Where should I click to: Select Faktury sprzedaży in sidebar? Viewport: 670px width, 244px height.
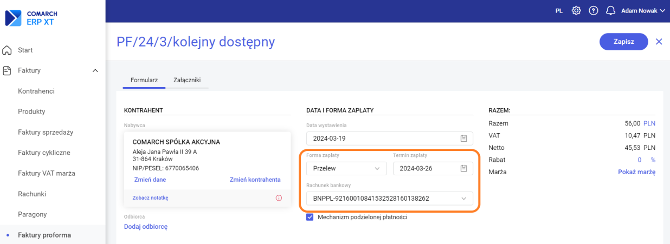(x=46, y=132)
